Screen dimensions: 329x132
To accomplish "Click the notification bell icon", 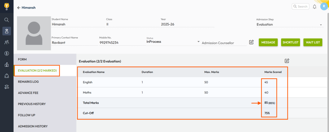I will (314, 7).
